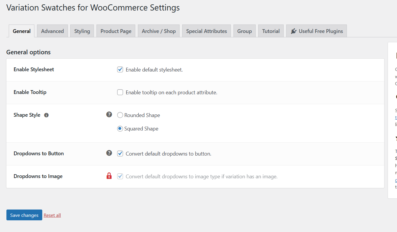Open the Tutorial tab
This screenshot has height=232, width=397.
pyautogui.click(x=271, y=31)
